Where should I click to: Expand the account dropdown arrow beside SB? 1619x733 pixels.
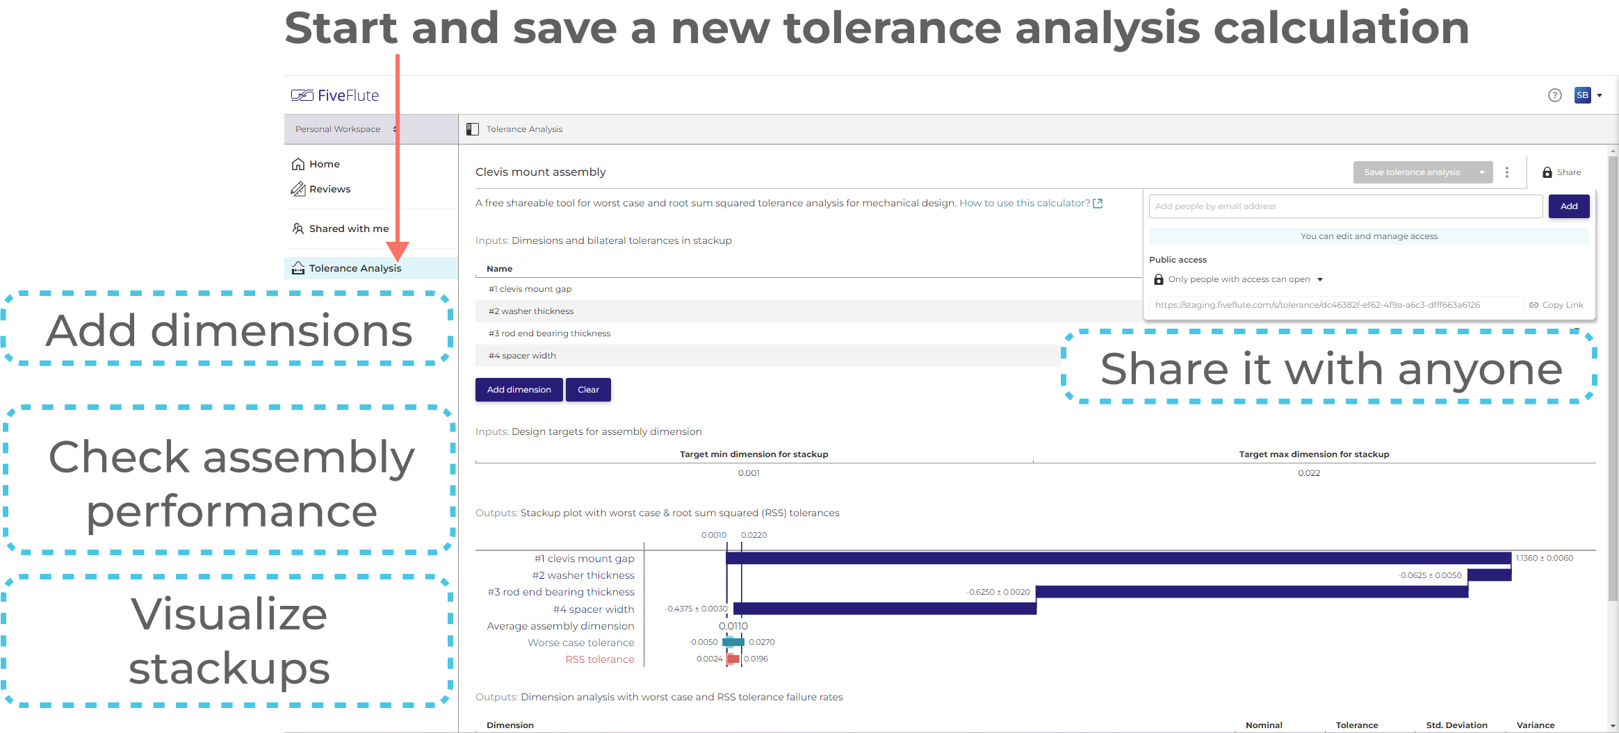coord(1600,96)
